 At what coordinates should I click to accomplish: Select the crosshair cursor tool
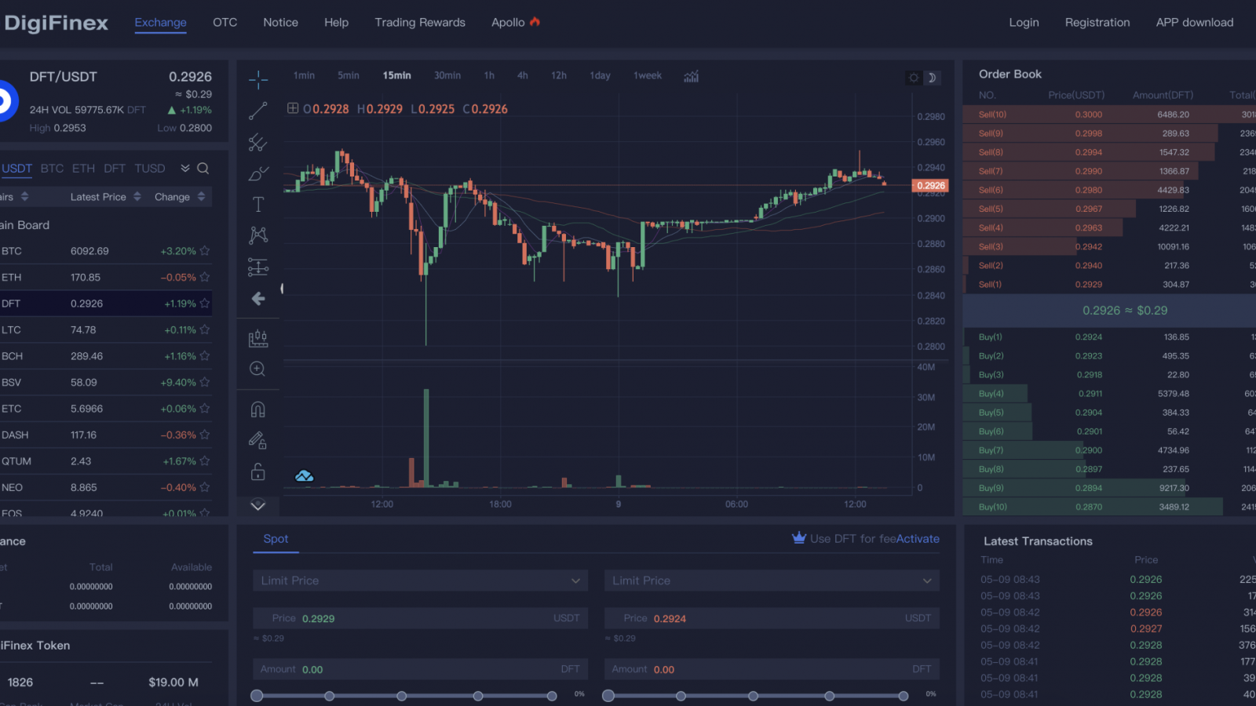258,79
